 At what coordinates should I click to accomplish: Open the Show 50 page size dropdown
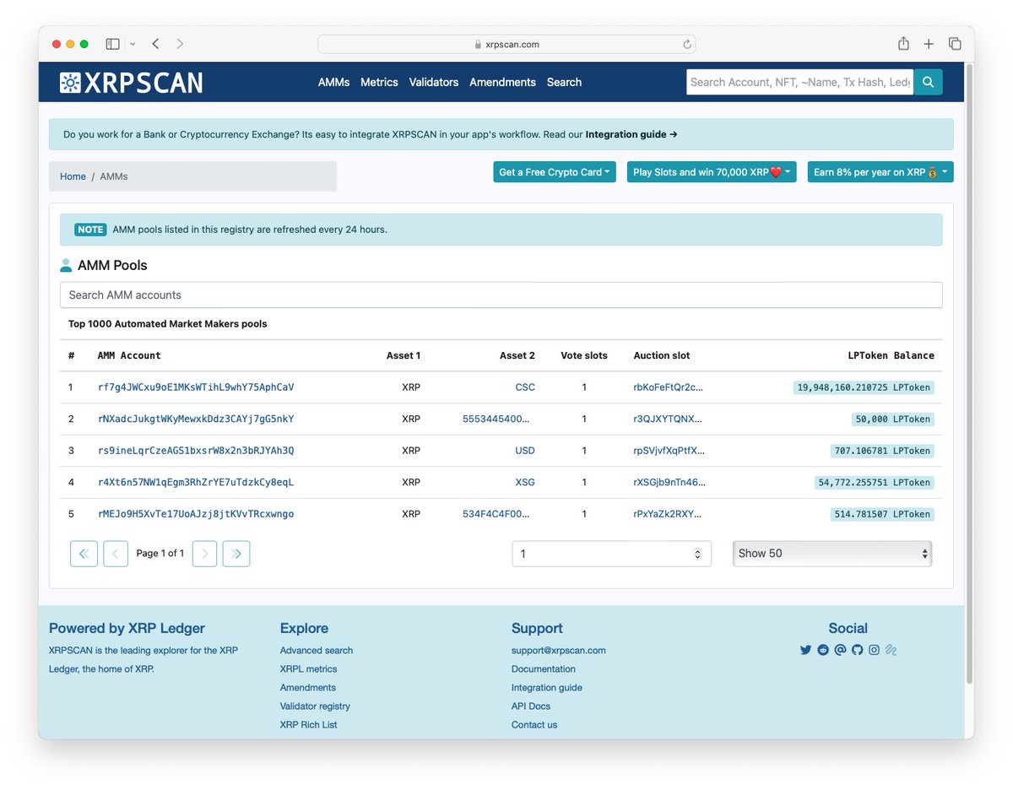832,553
